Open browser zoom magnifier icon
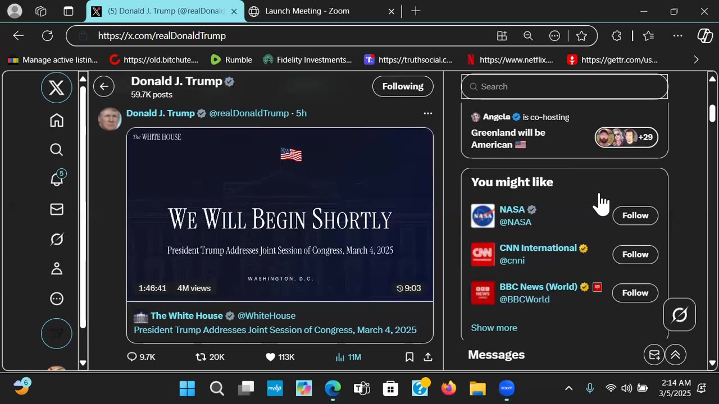This screenshot has width=719, height=404. 528,36
